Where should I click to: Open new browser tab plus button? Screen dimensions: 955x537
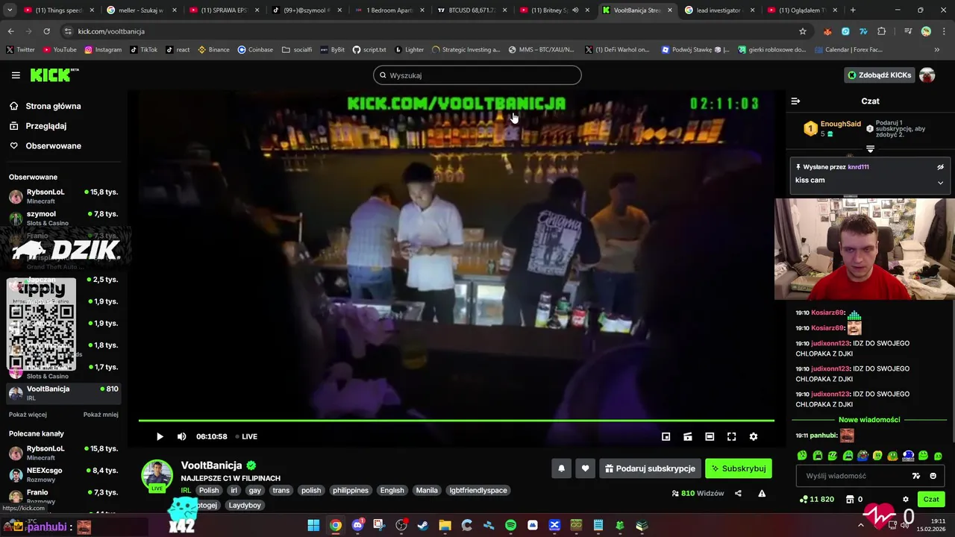(x=853, y=10)
